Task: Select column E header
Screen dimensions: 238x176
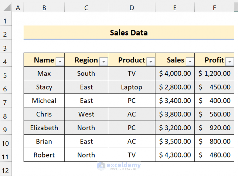Action: [x=175, y=7]
